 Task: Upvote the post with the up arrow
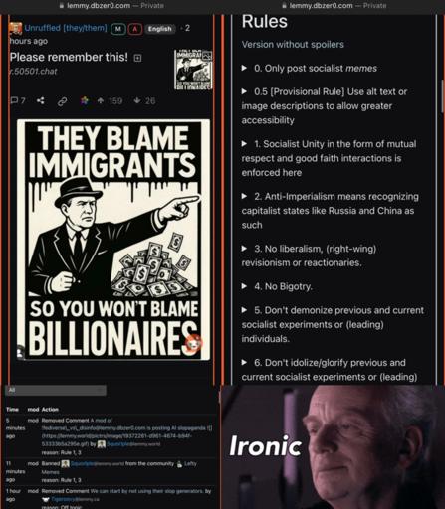click(x=101, y=100)
